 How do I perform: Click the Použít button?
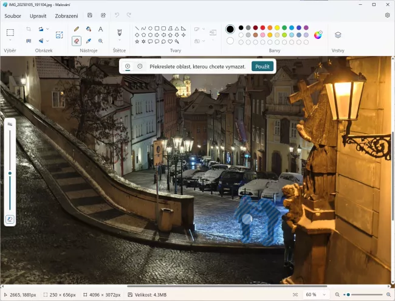[x=262, y=66]
